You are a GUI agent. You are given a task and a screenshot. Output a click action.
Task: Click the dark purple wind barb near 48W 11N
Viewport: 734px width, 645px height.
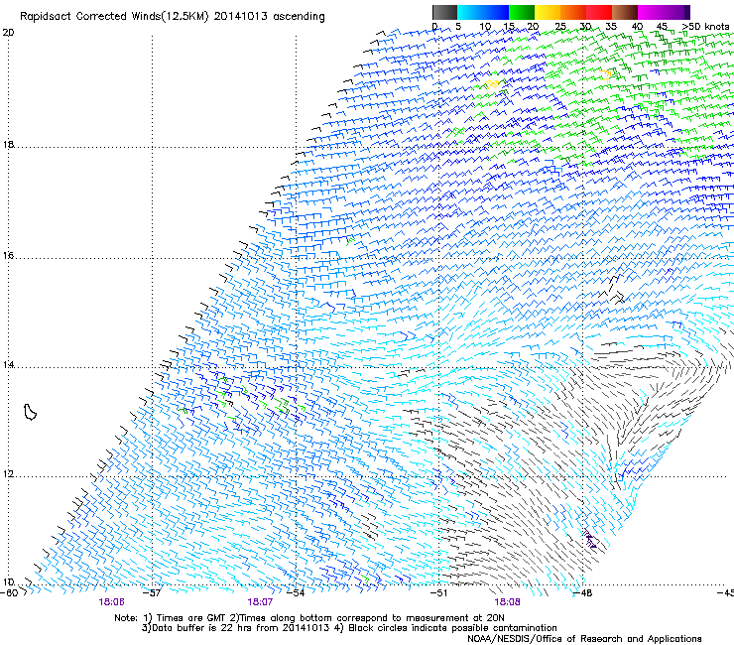[590, 539]
